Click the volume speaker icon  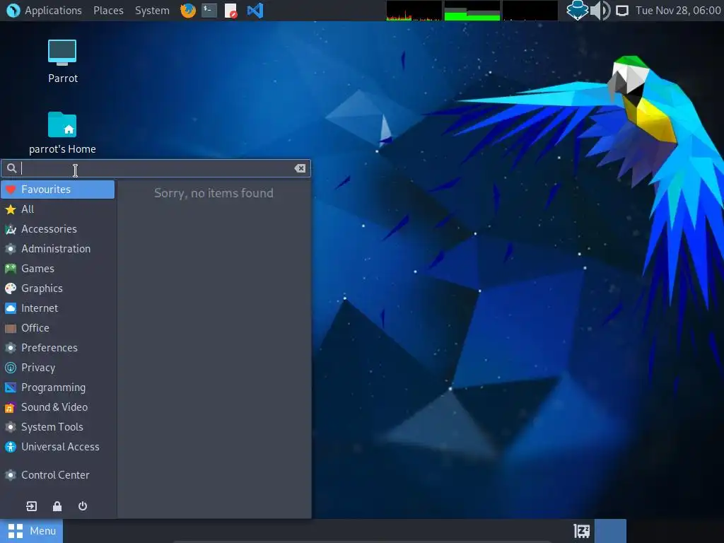click(600, 10)
